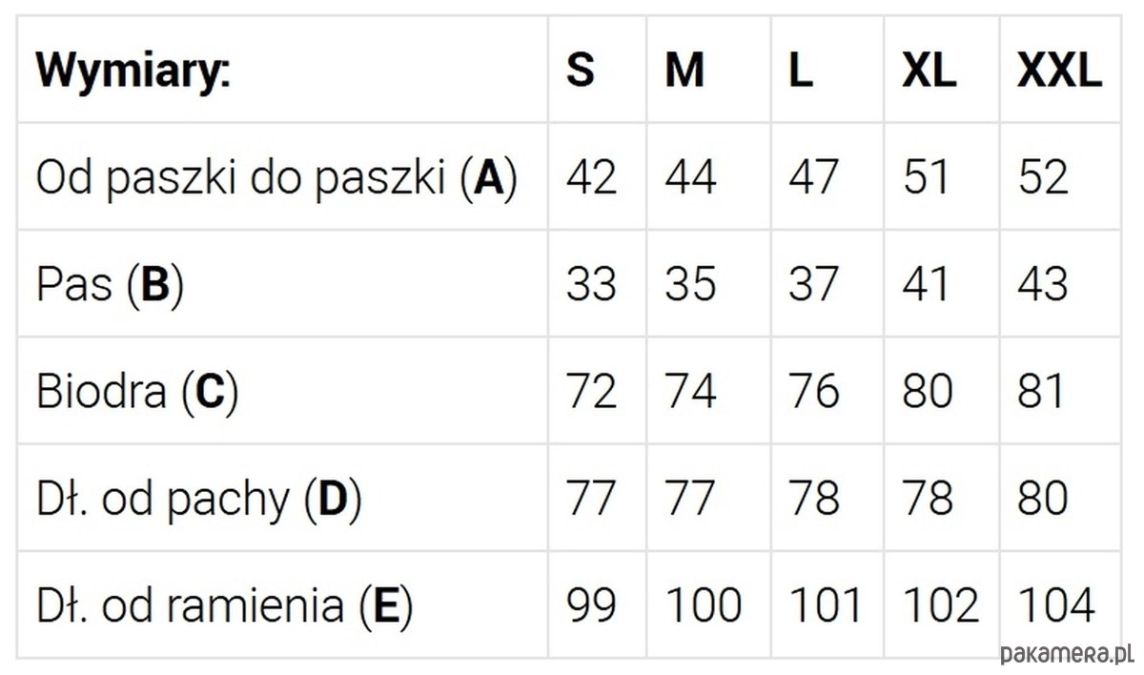Select the L size column header
1144x675 pixels.
pos(801,70)
